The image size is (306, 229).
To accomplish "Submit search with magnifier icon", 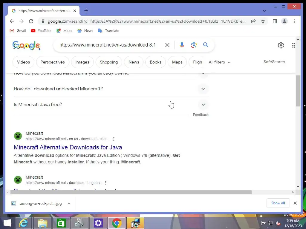I will pos(206,45).
